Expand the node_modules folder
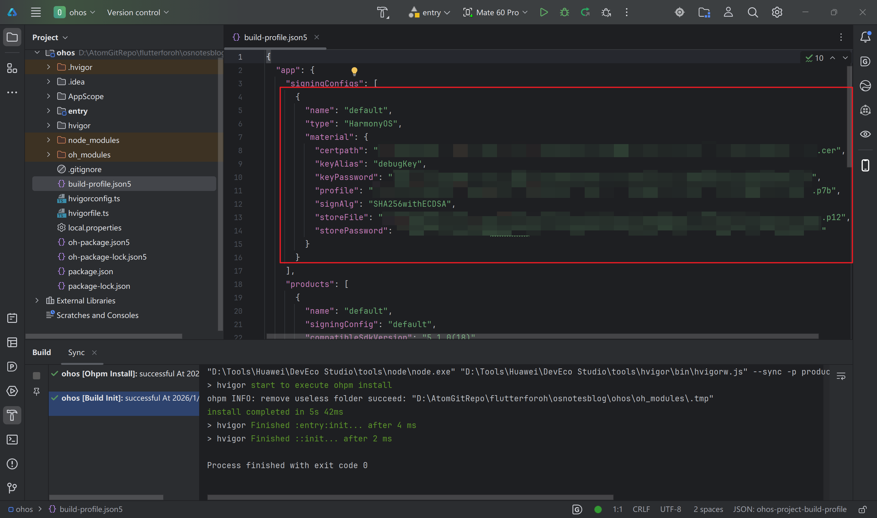877x518 pixels. (x=48, y=140)
